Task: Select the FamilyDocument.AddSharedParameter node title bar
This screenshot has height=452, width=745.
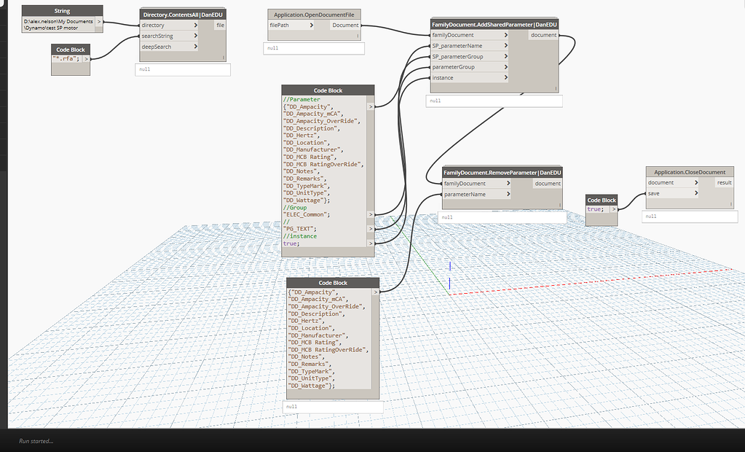Action: pos(493,24)
